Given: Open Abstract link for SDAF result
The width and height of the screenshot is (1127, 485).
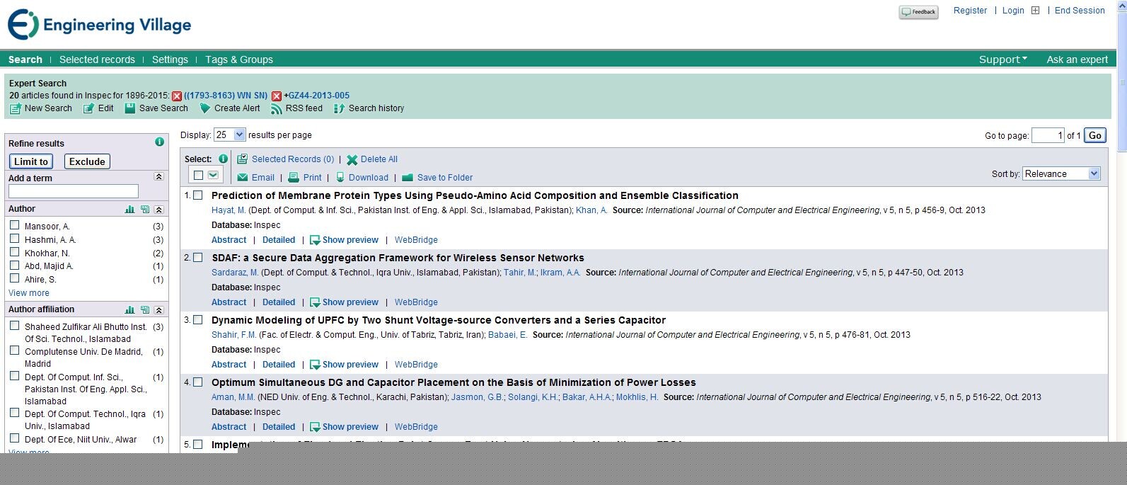Looking at the screenshot, I should pos(229,302).
